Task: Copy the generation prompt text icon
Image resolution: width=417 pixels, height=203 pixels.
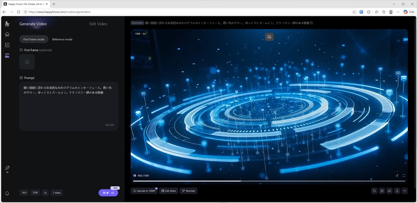Action: 312,23
